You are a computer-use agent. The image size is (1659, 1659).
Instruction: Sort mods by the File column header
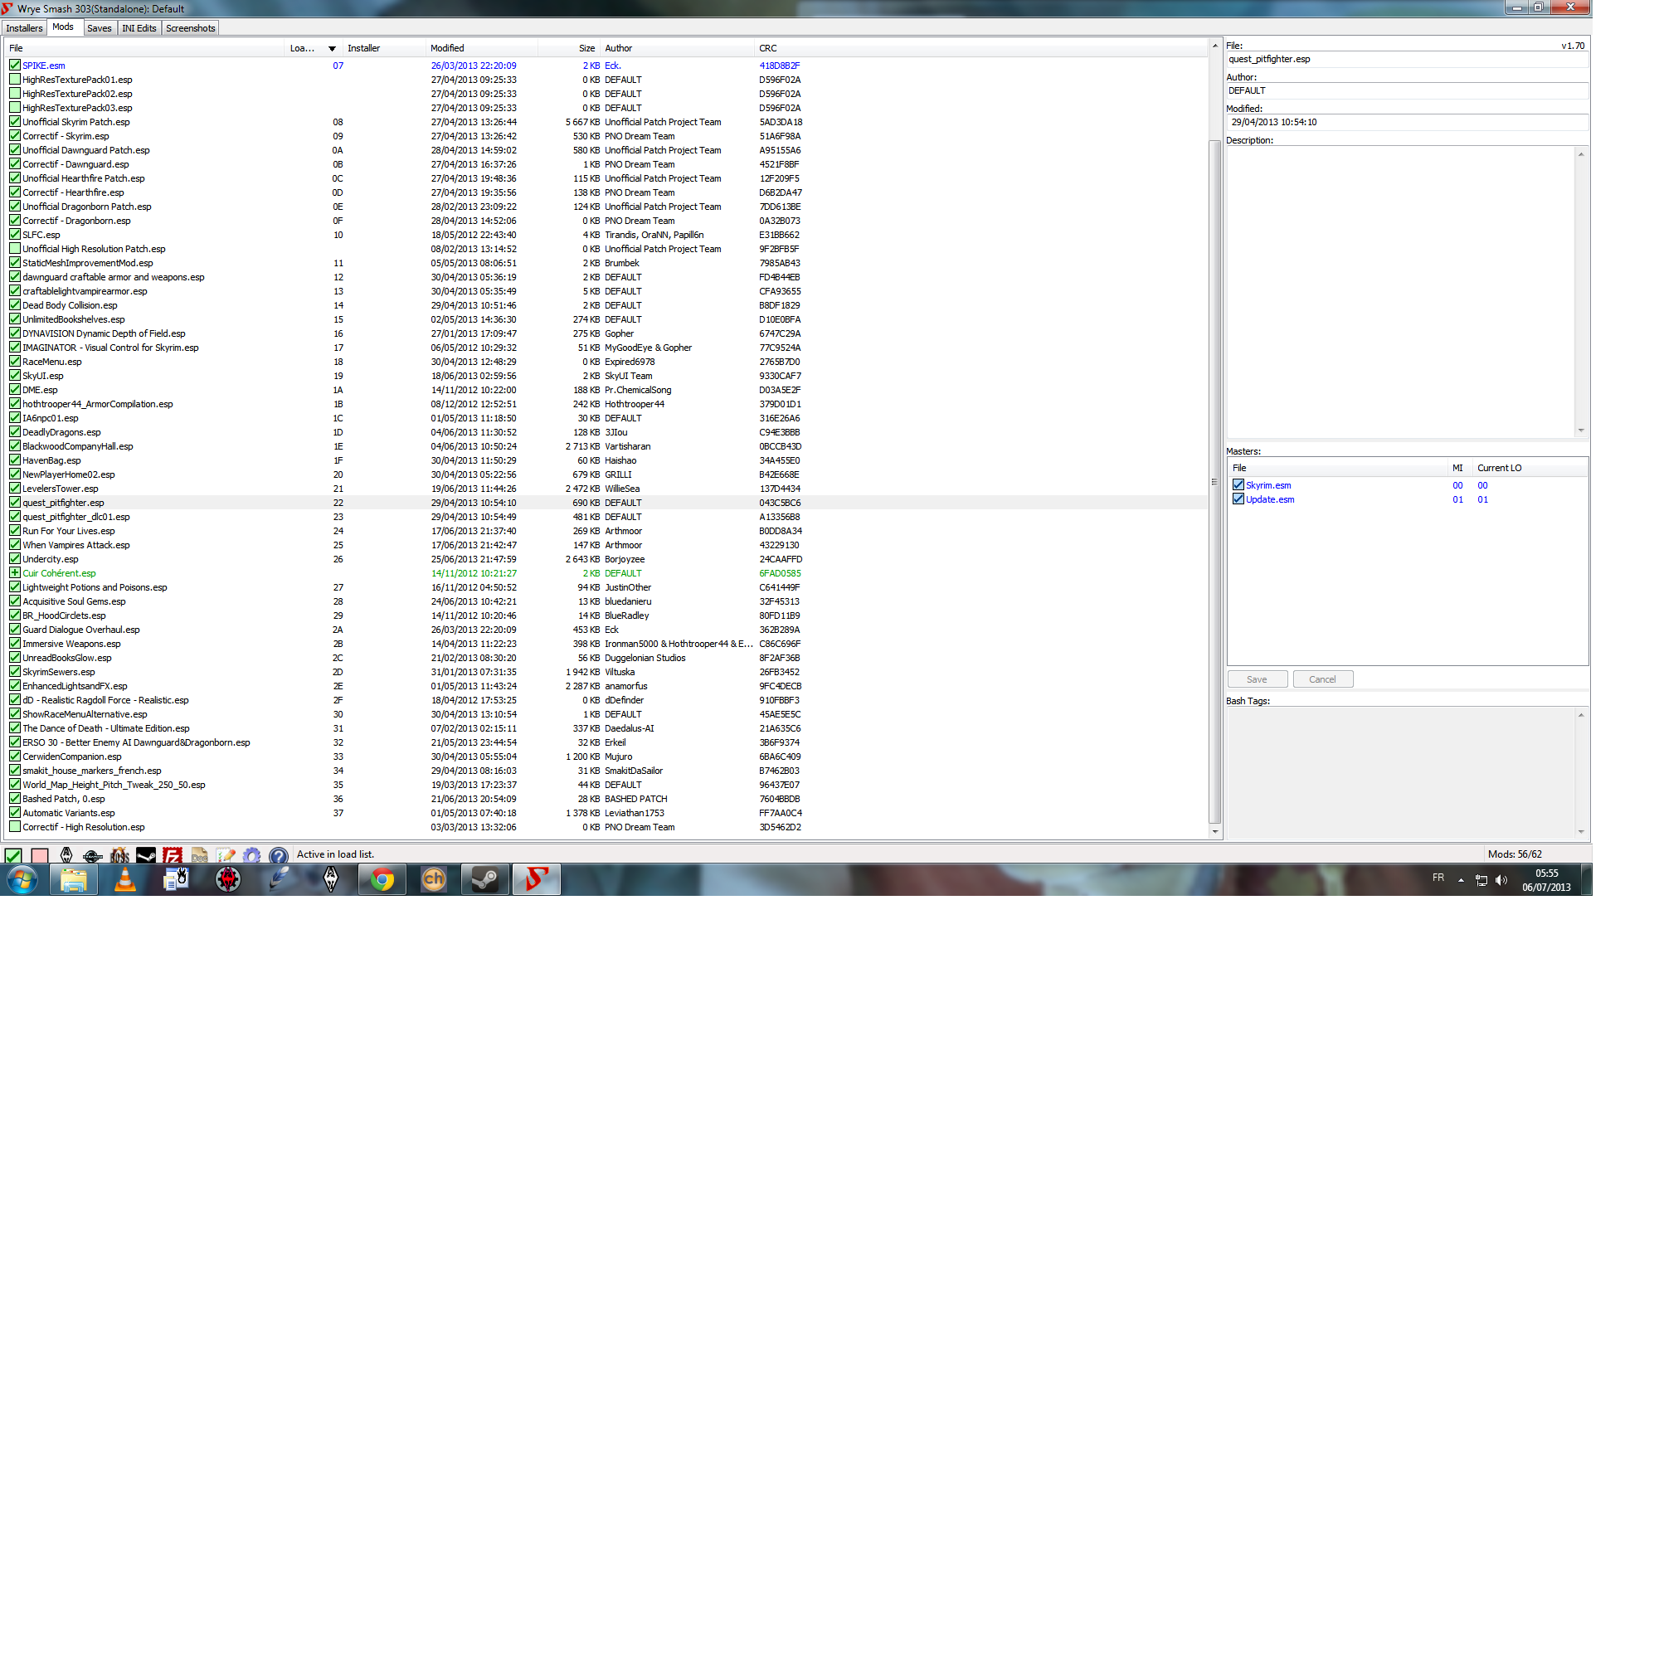pos(144,48)
